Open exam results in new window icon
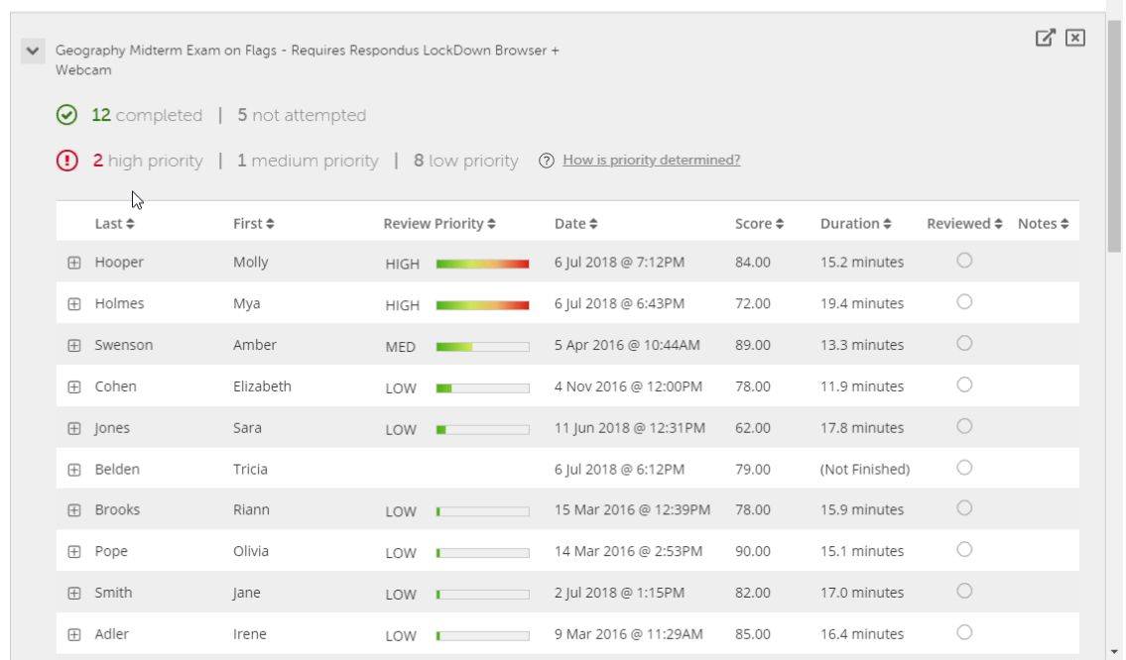This screenshot has width=1126, height=660. (1045, 38)
